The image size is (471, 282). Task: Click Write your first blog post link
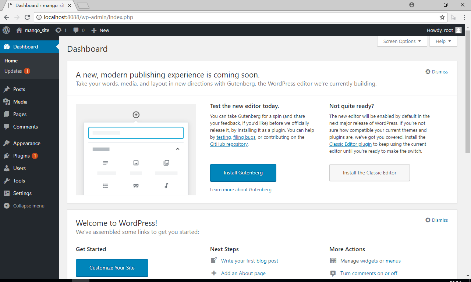[x=249, y=261]
